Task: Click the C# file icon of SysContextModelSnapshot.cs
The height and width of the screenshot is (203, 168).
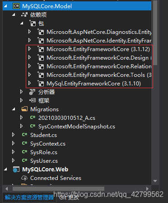Action: (x=33, y=126)
